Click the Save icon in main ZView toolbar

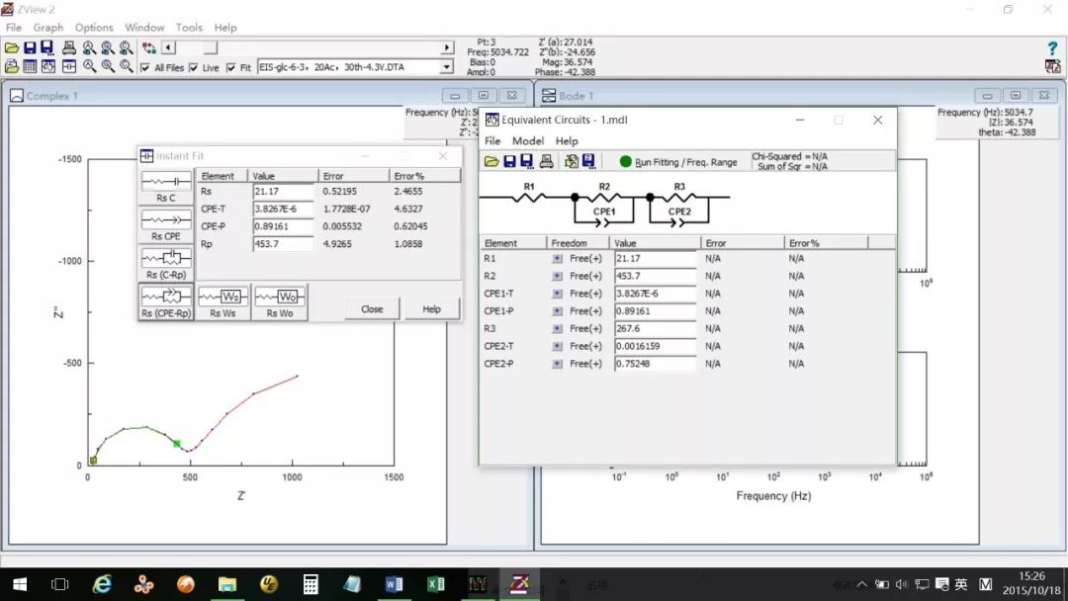[30, 47]
